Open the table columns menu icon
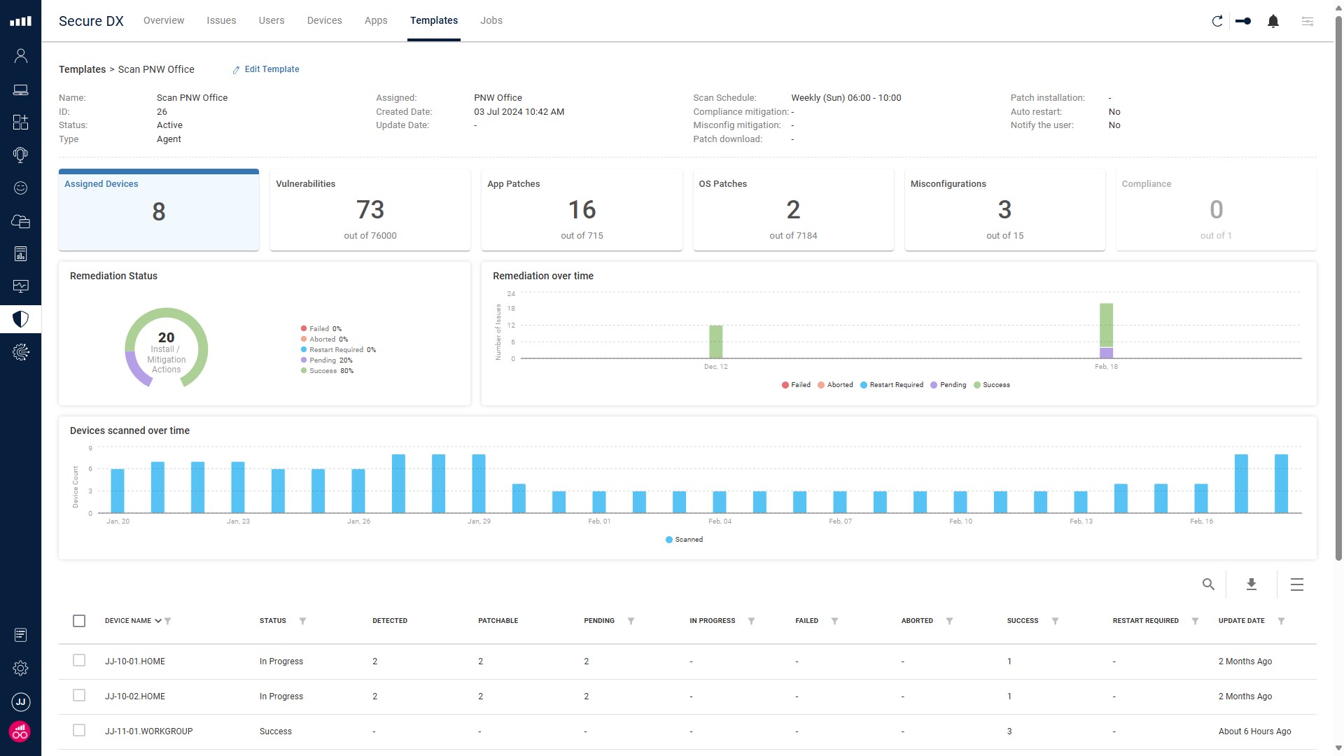Screen dimensions: 1344x756 tap(1296, 584)
